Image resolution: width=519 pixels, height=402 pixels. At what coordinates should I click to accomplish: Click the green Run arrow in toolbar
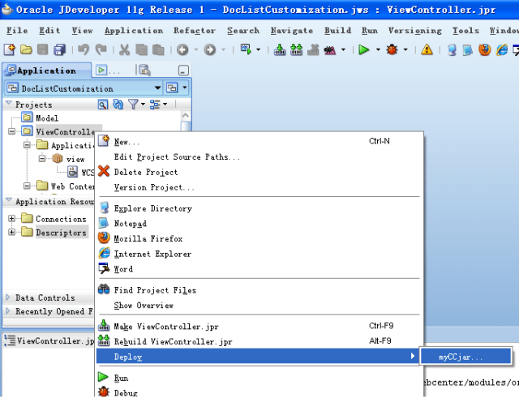364,50
